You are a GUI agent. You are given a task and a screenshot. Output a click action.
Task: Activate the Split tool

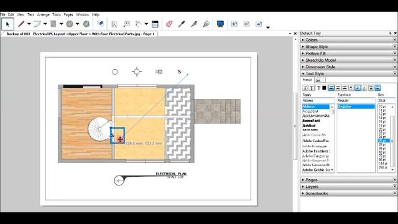point(194,24)
